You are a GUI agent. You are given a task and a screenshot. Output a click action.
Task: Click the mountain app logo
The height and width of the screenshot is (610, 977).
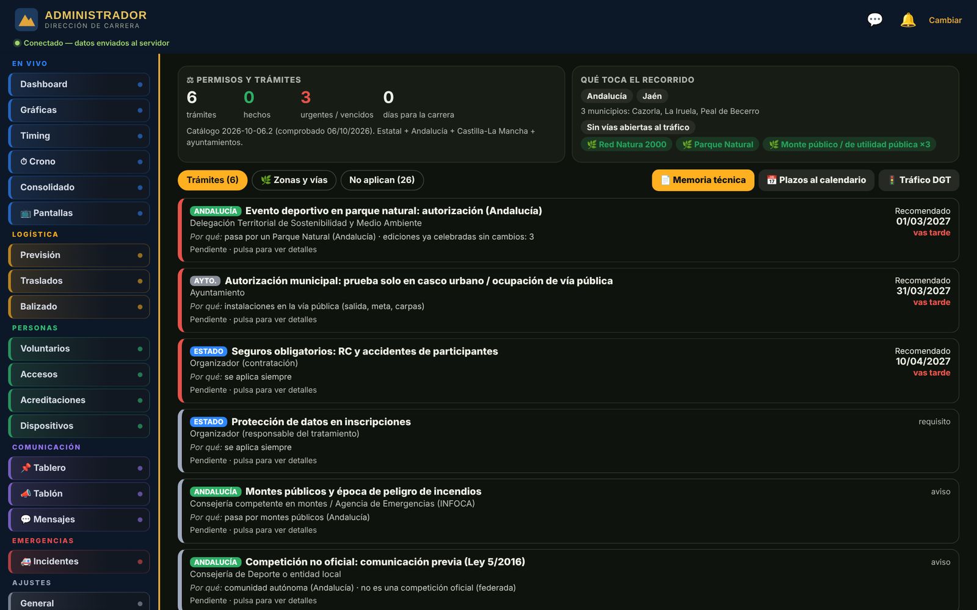(26, 20)
